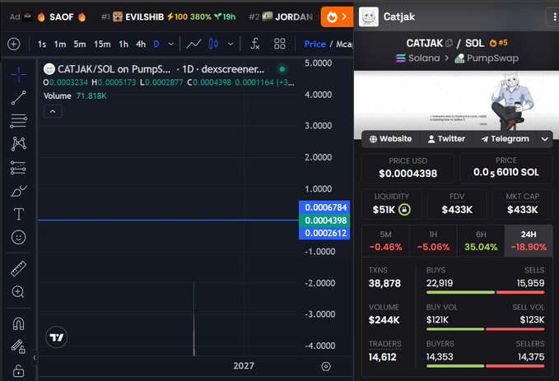The image size is (559, 381).
Task: Click the 0.0006784 price axis label
Action: (324, 207)
